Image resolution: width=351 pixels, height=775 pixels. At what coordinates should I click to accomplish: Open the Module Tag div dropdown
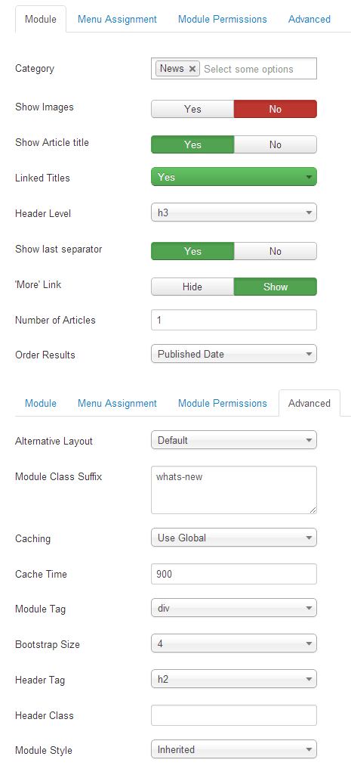[234, 608]
